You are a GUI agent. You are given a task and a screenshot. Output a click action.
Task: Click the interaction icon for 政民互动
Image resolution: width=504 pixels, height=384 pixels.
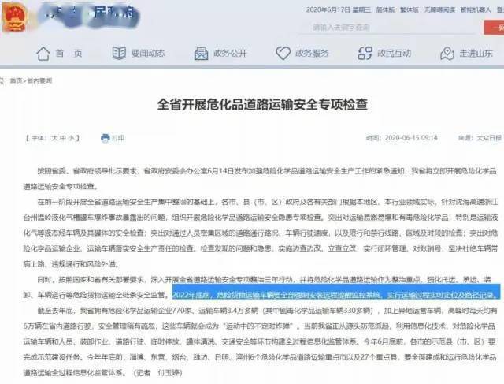pos(365,53)
